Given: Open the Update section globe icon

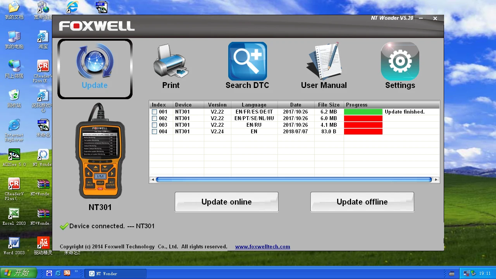Looking at the screenshot, I should pyautogui.click(x=95, y=62).
